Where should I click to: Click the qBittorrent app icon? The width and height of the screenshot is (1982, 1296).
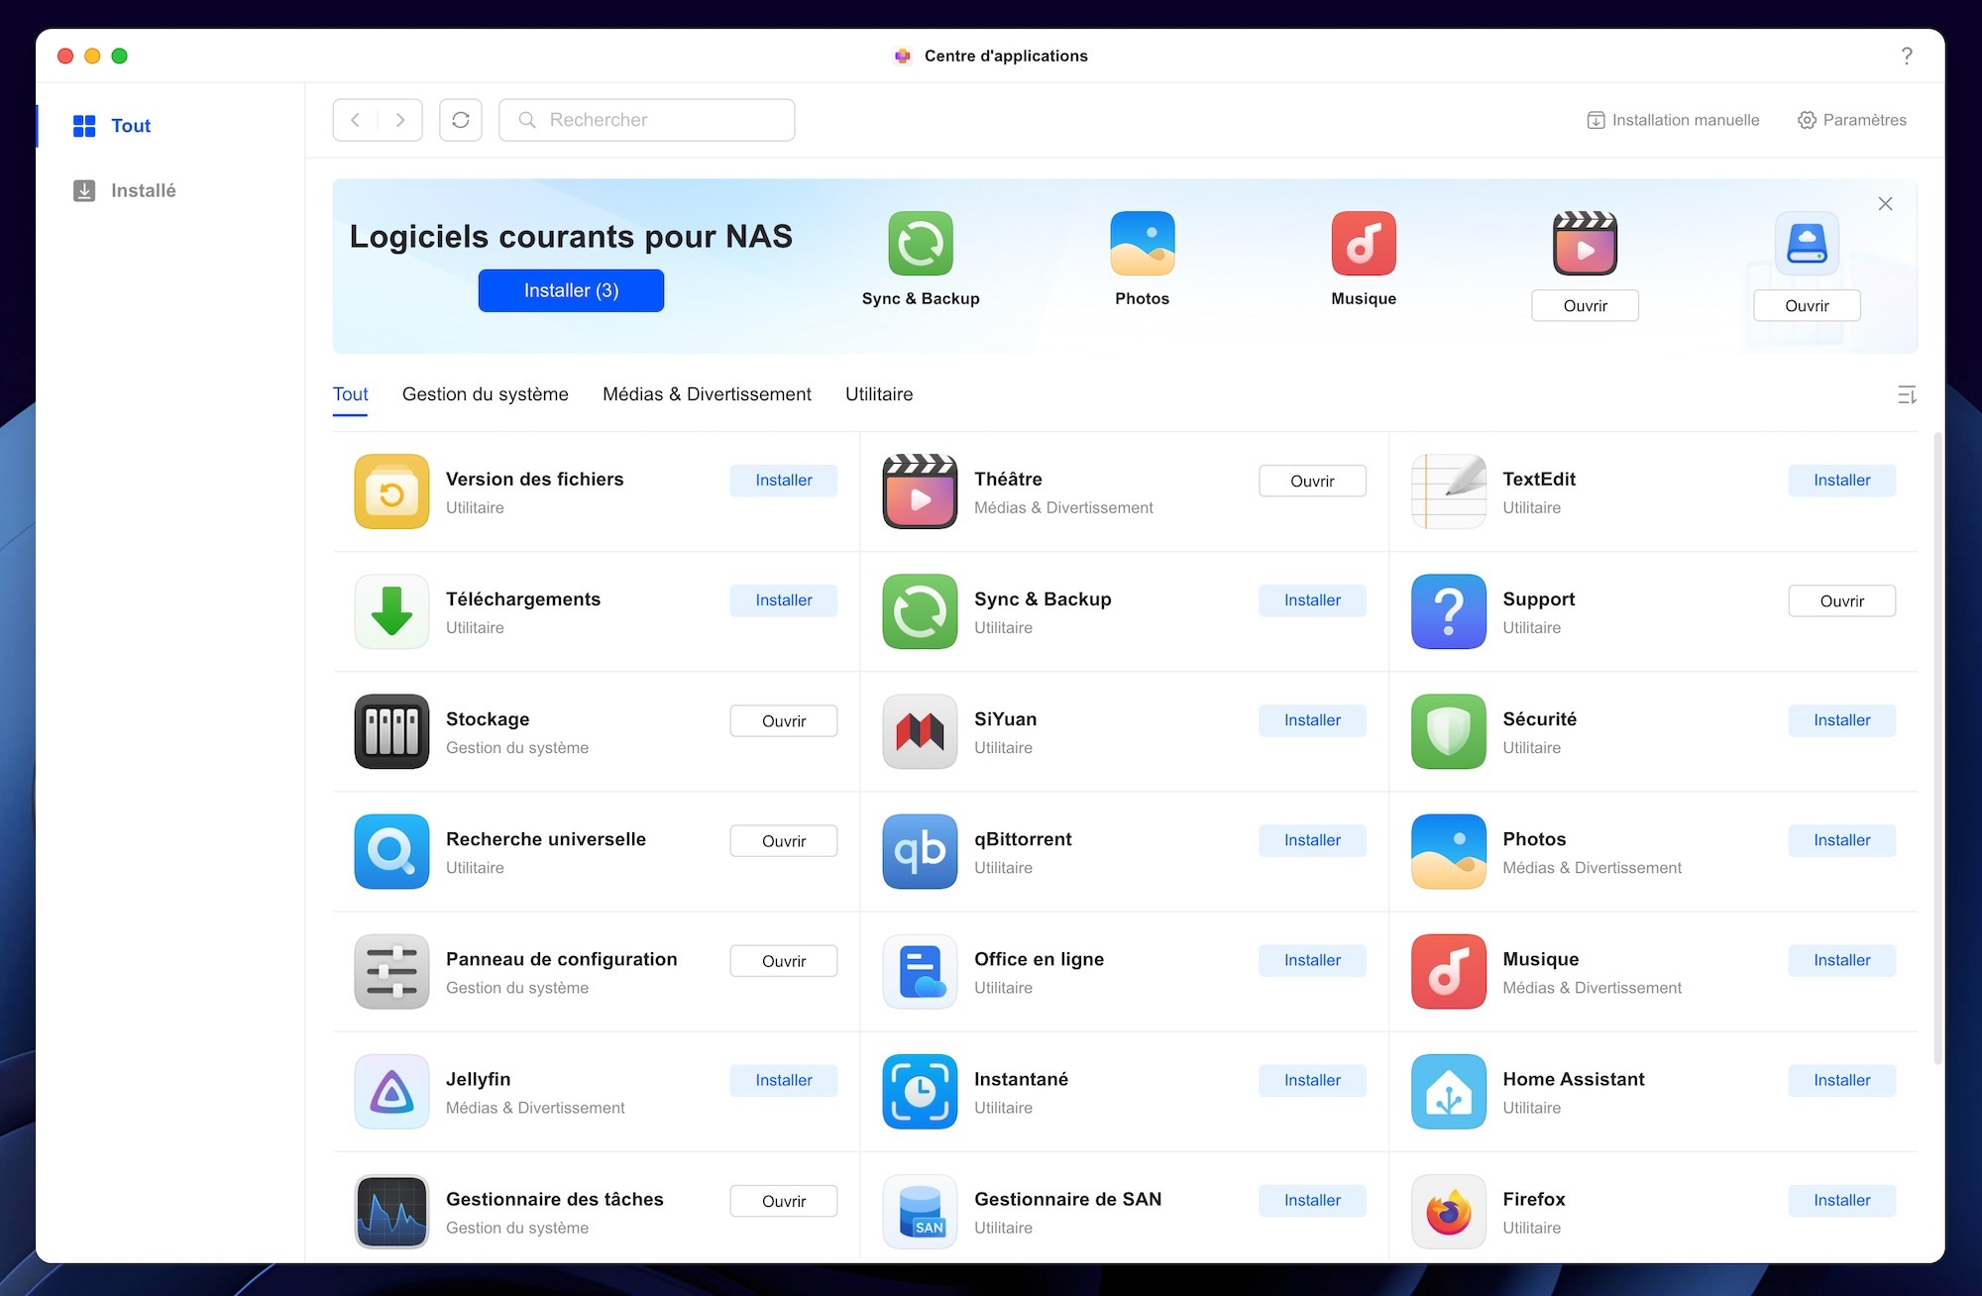(920, 851)
